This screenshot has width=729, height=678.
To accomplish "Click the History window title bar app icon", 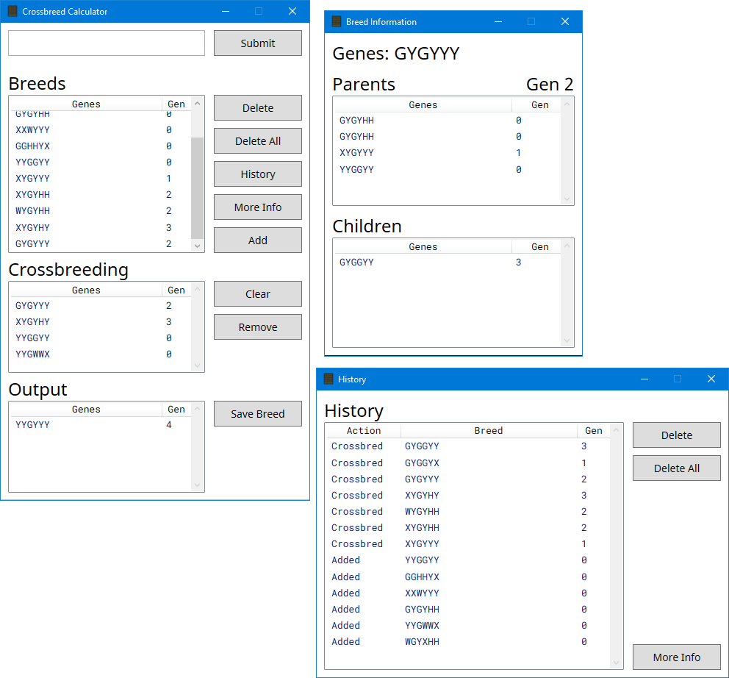I will coord(328,379).
